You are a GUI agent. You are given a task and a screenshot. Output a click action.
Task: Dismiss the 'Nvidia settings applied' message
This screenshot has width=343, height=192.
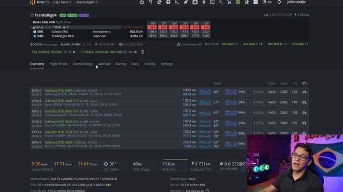point(136,52)
